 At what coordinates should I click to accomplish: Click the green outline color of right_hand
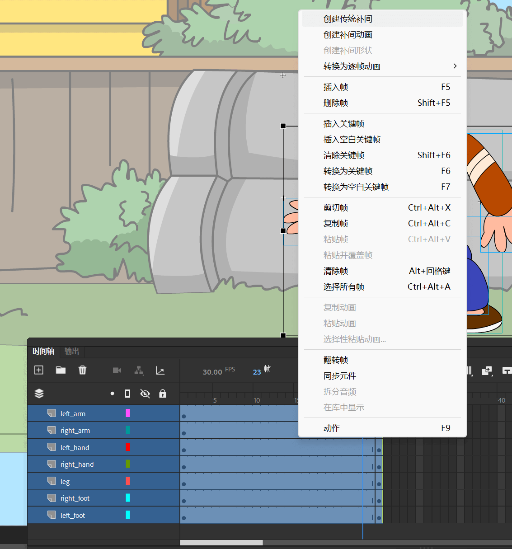coord(128,464)
